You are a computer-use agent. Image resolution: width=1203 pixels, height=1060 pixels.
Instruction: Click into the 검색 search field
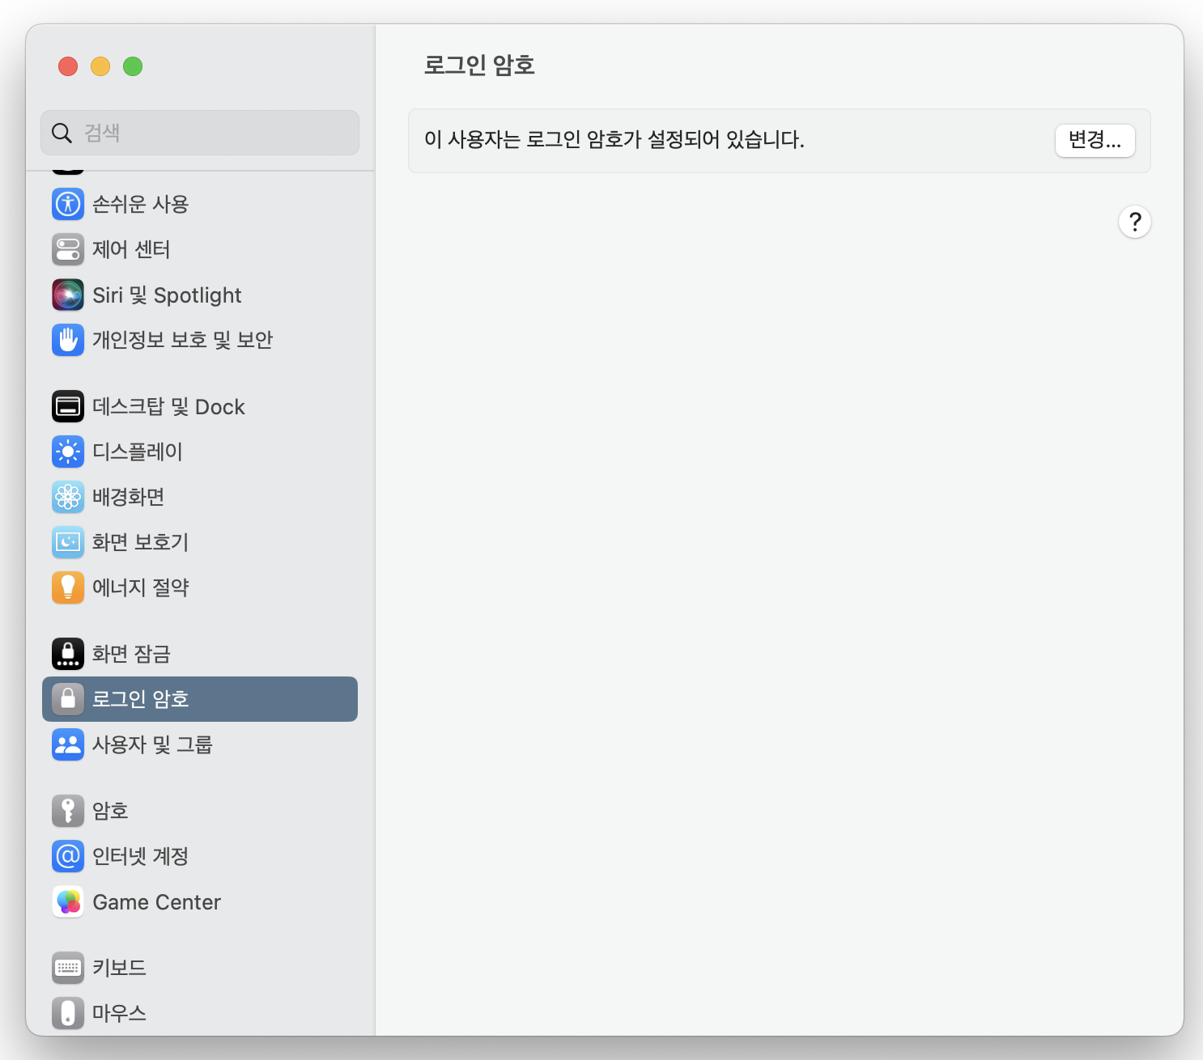click(210, 133)
